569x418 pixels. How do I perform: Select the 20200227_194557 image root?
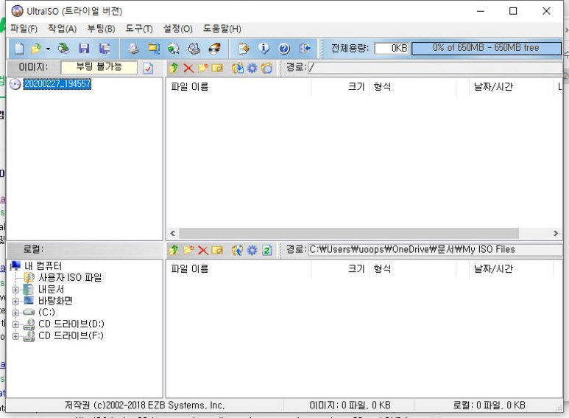(57, 84)
